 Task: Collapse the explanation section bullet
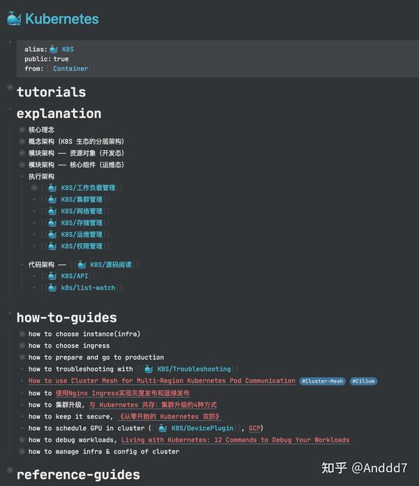[10, 110]
